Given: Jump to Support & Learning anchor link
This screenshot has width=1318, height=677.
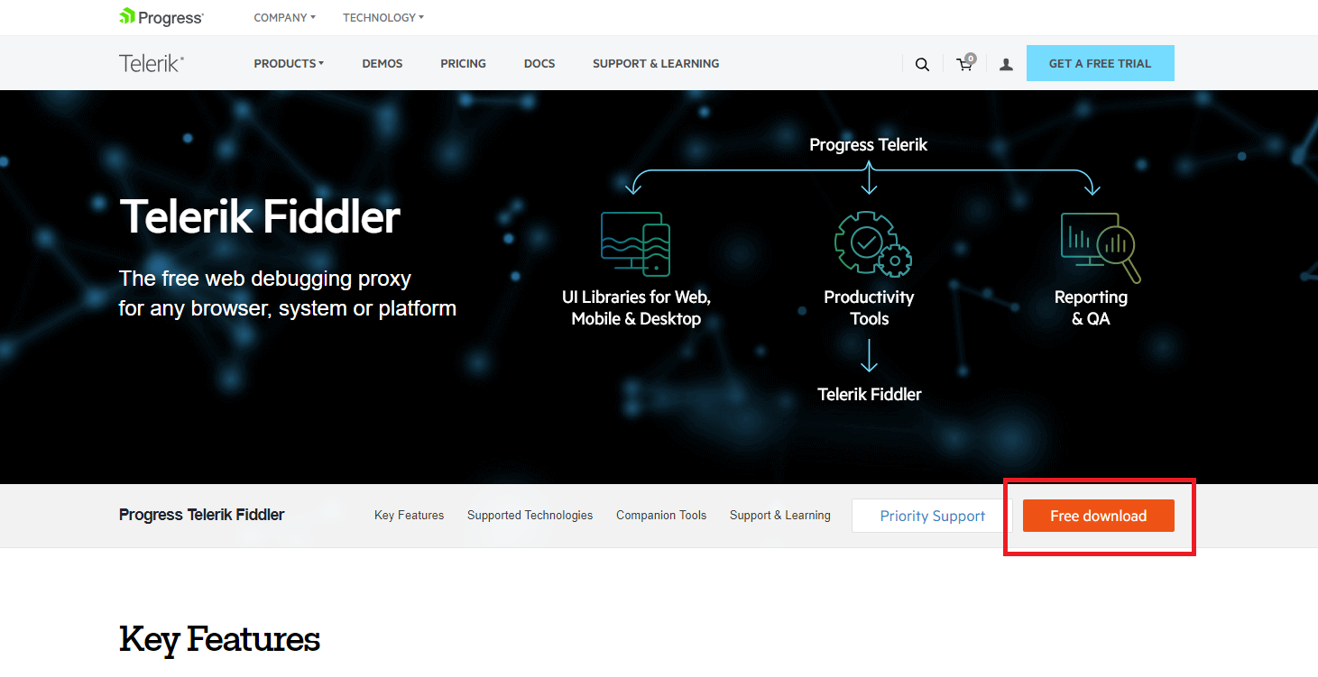Looking at the screenshot, I should pos(780,516).
